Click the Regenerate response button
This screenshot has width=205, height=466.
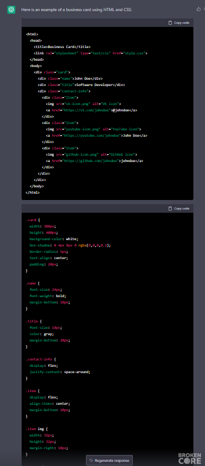[109, 460]
